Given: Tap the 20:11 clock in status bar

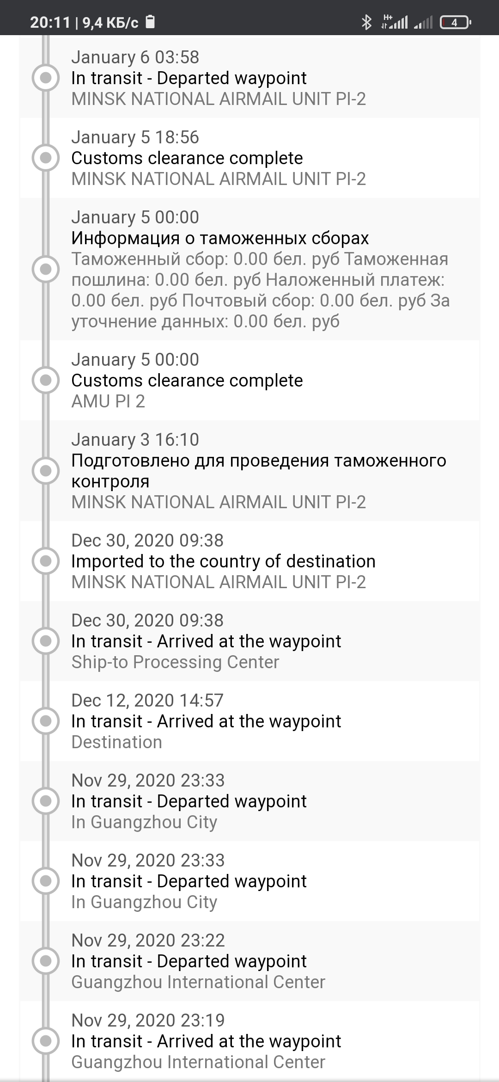Looking at the screenshot, I should tap(50, 22).
